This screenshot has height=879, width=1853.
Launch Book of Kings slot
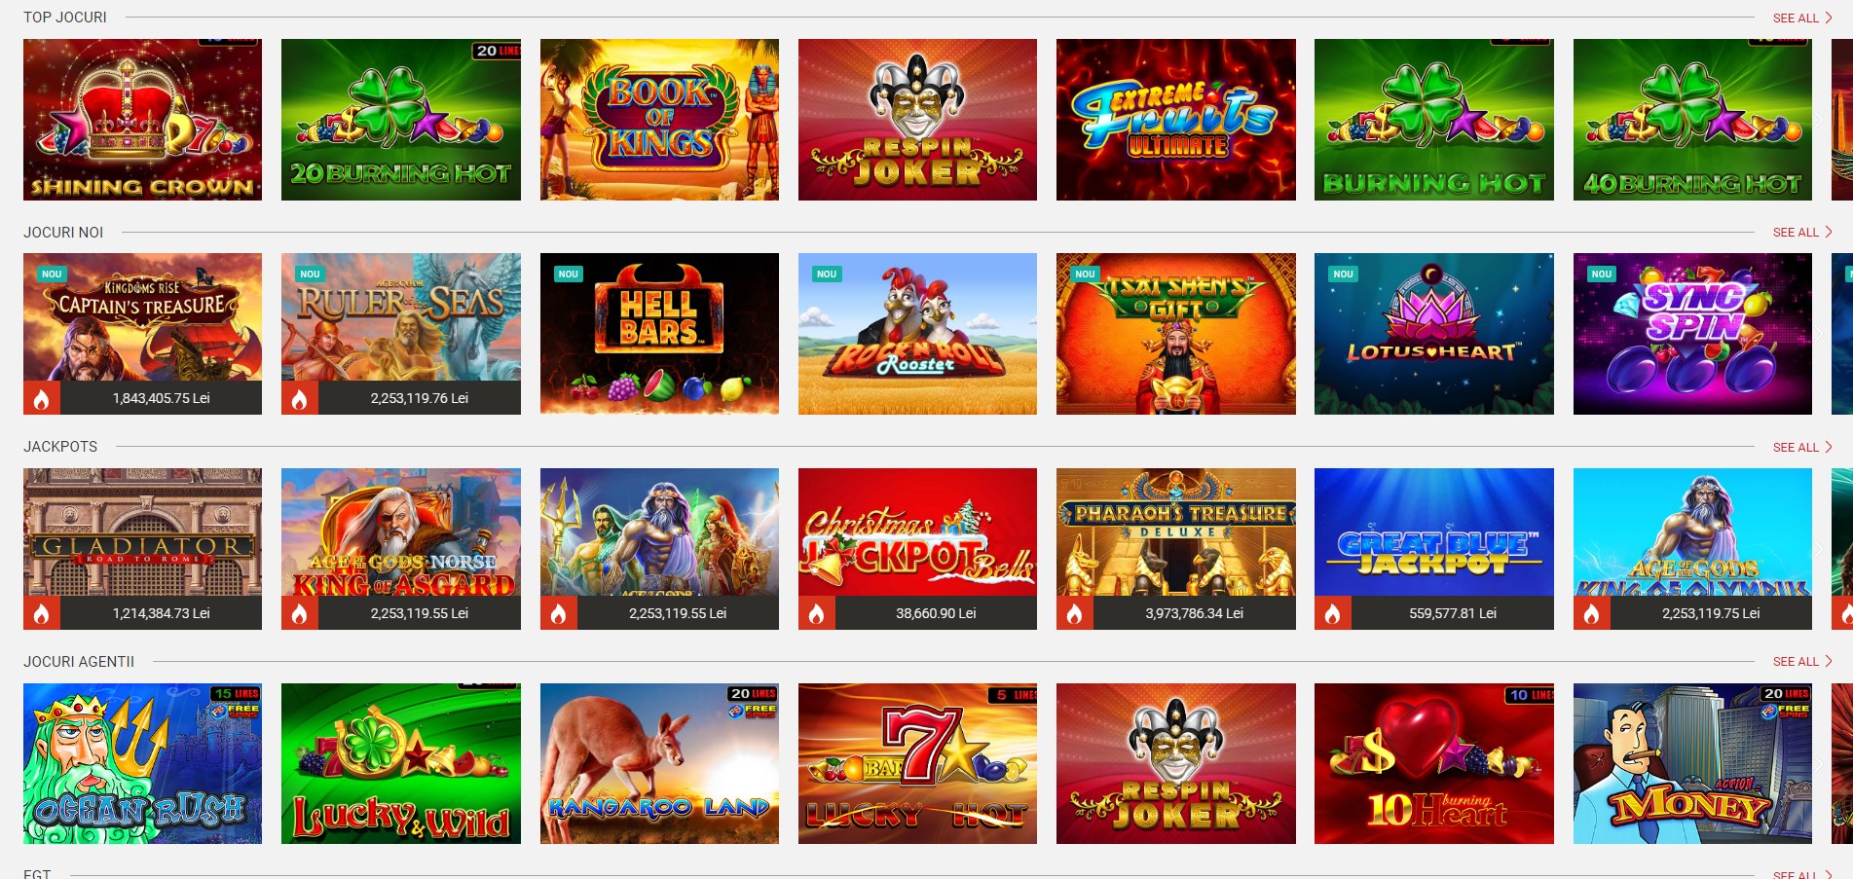pos(659,120)
